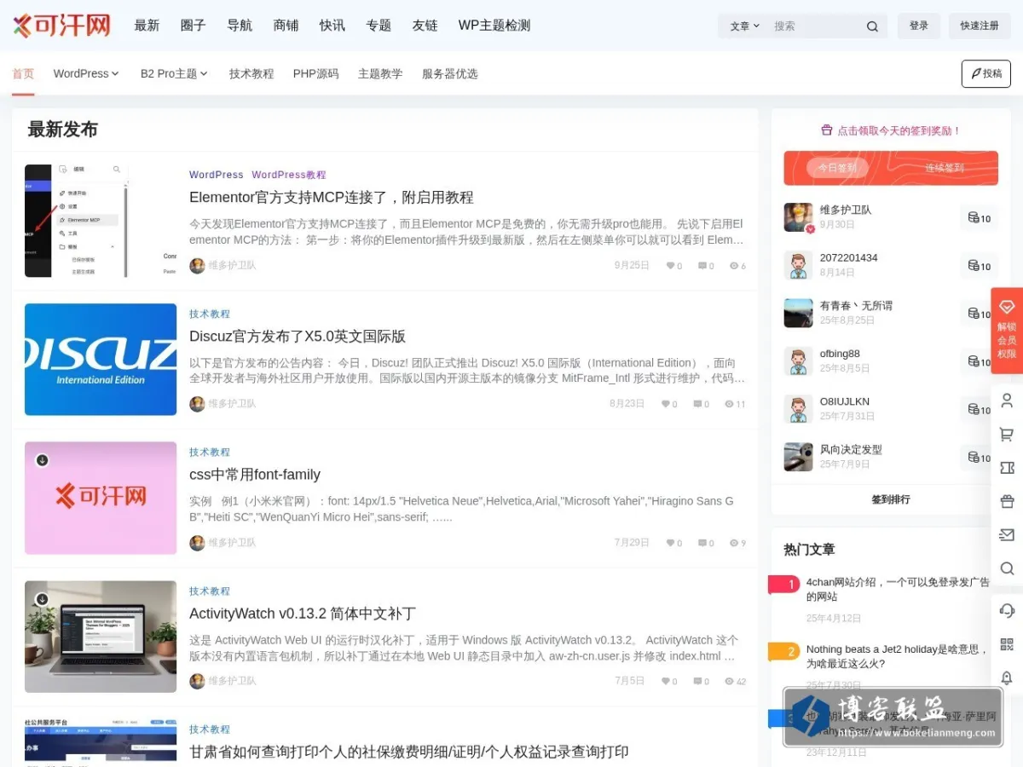Click heart like icon on Elementor post
The height and width of the screenshot is (767, 1023).
pos(670,266)
